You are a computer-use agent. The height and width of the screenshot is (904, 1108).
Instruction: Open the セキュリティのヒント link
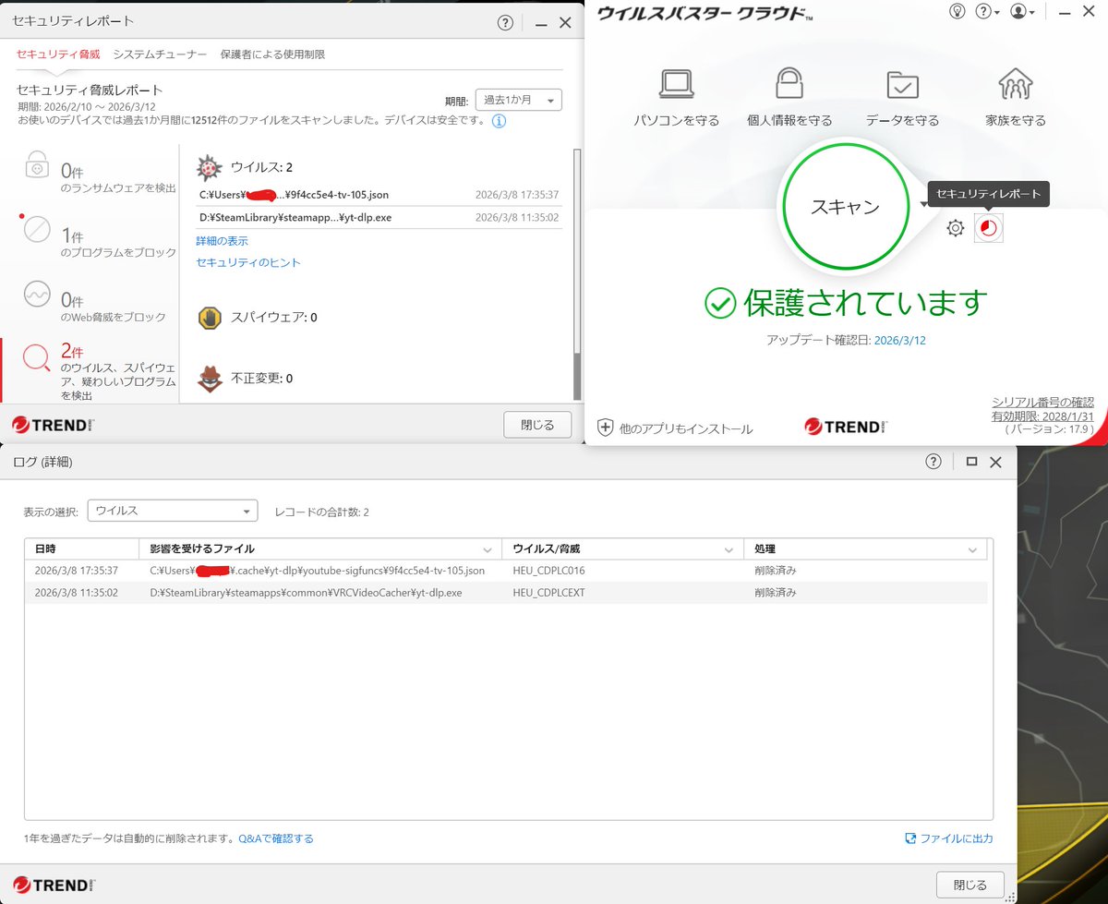coord(248,262)
